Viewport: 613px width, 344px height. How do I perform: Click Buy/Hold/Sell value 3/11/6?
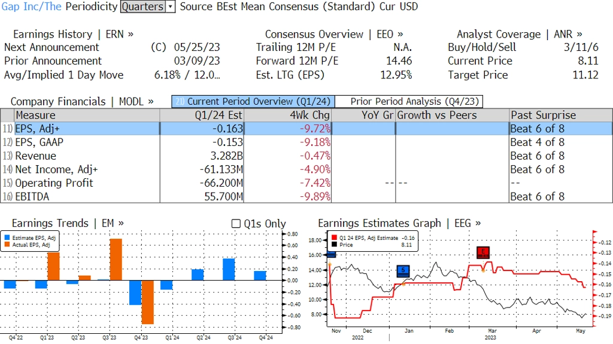click(x=581, y=47)
